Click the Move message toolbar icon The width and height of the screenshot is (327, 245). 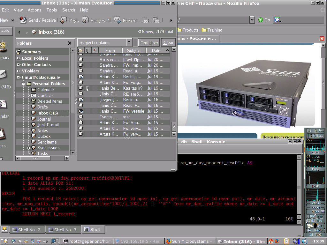tap(145, 20)
